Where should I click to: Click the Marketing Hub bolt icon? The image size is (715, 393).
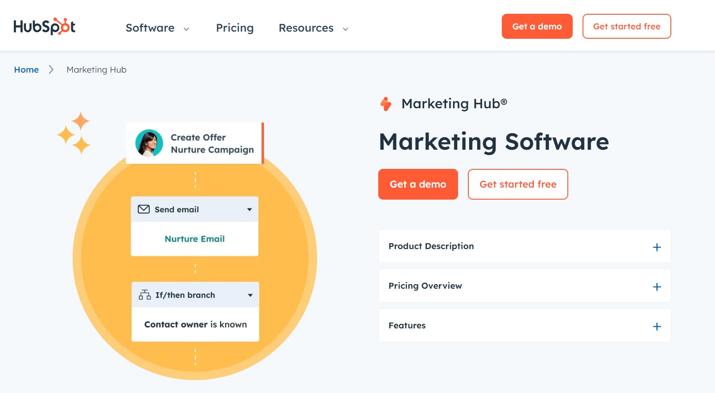pos(386,104)
